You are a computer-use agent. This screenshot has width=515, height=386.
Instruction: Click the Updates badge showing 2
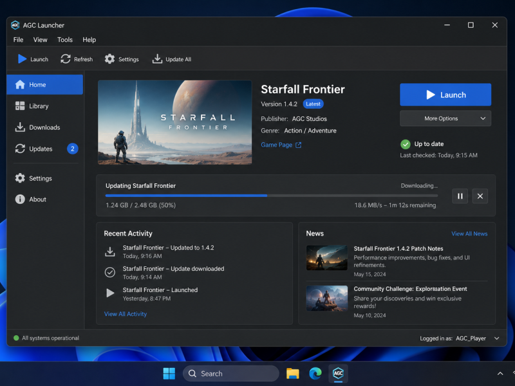point(73,149)
